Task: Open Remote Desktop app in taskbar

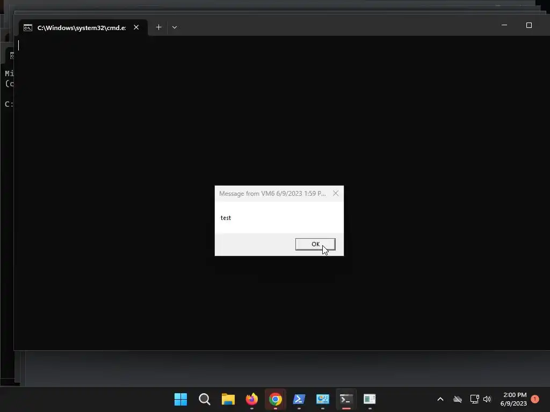Action: pyautogui.click(x=323, y=399)
